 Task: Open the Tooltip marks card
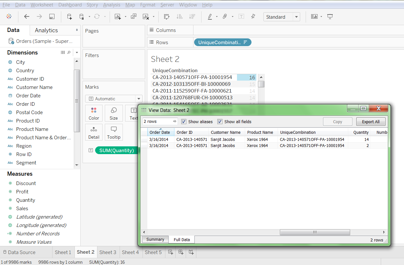pos(113,132)
